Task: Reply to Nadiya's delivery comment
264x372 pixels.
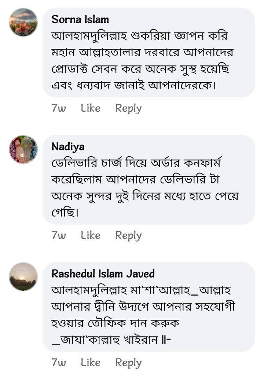Action: (128, 235)
